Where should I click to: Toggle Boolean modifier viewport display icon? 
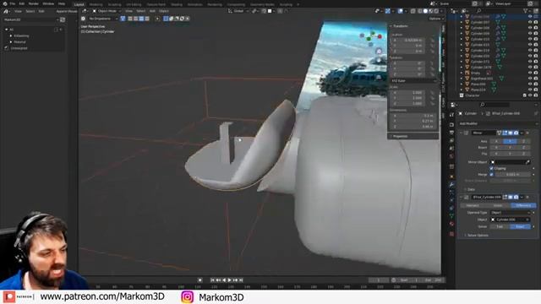pyautogui.click(x=511, y=197)
